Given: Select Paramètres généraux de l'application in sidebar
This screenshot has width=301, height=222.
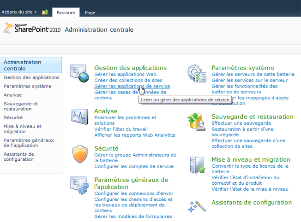Looking at the screenshot, I should tap(29, 143).
